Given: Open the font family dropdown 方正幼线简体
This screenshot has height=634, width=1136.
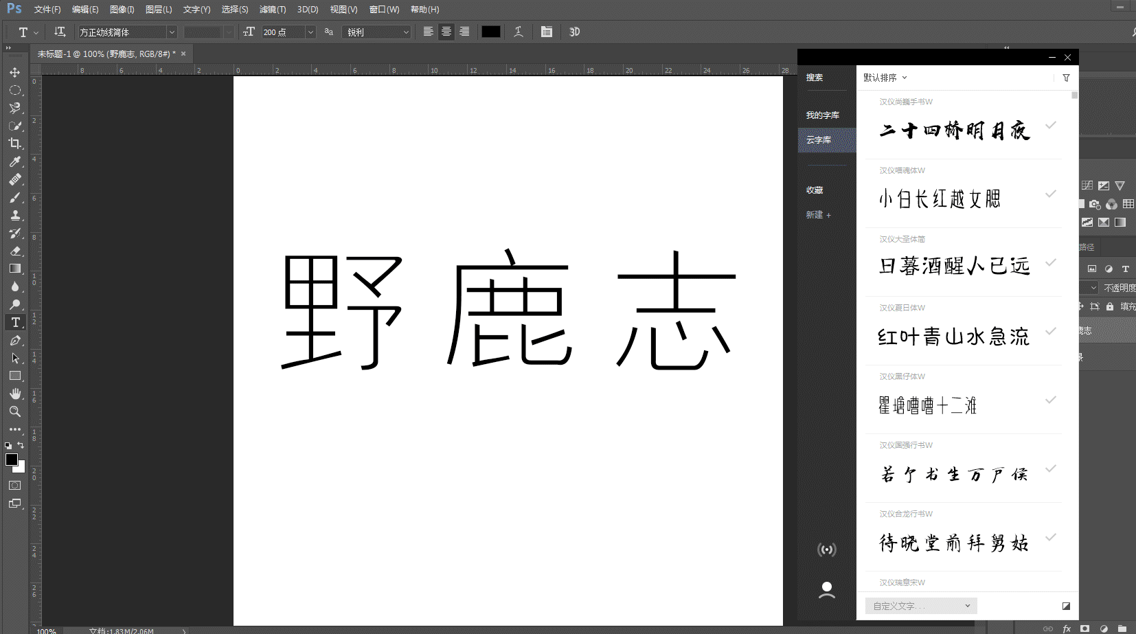Looking at the screenshot, I should click(x=171, y=32).
